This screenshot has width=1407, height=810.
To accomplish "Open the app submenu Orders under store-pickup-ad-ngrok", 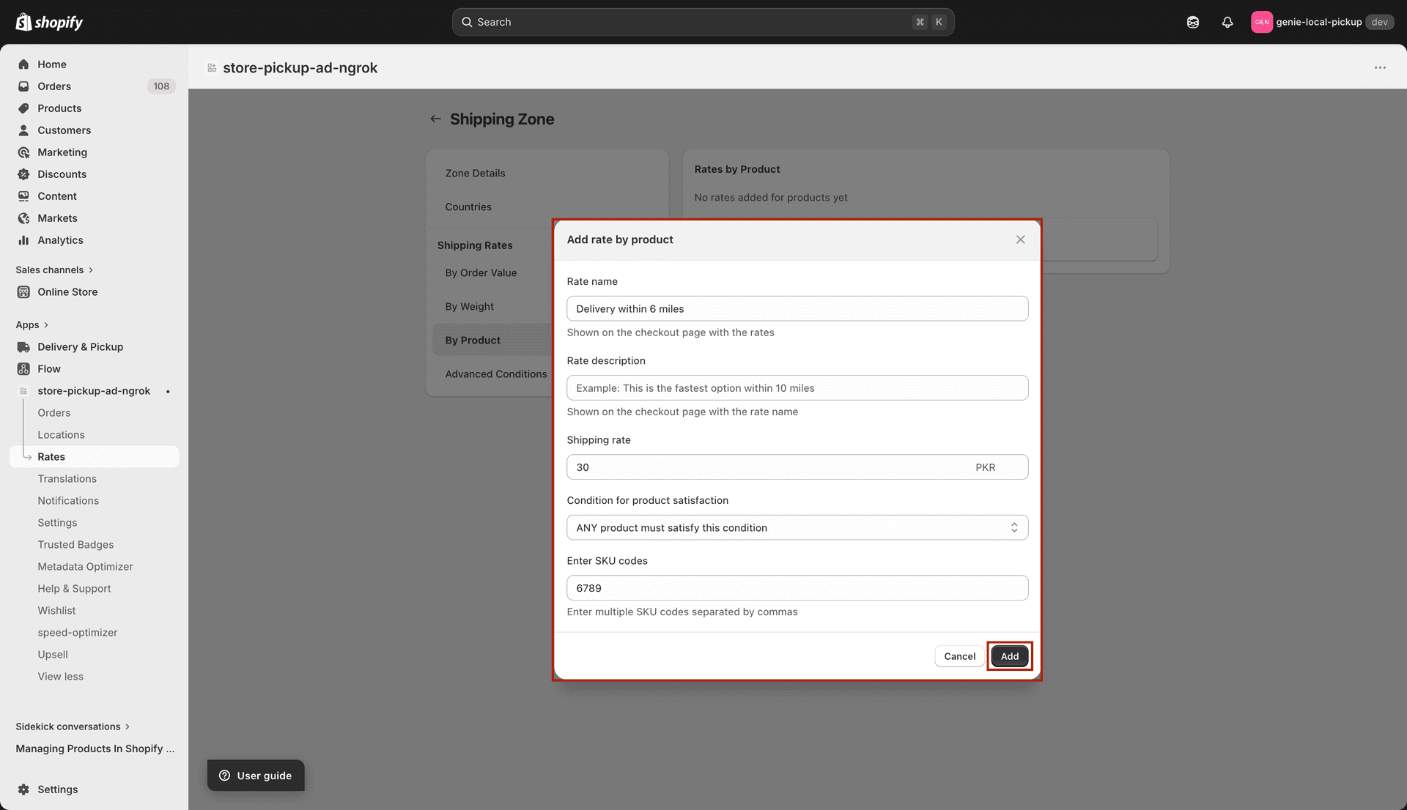I will [54, 413].
